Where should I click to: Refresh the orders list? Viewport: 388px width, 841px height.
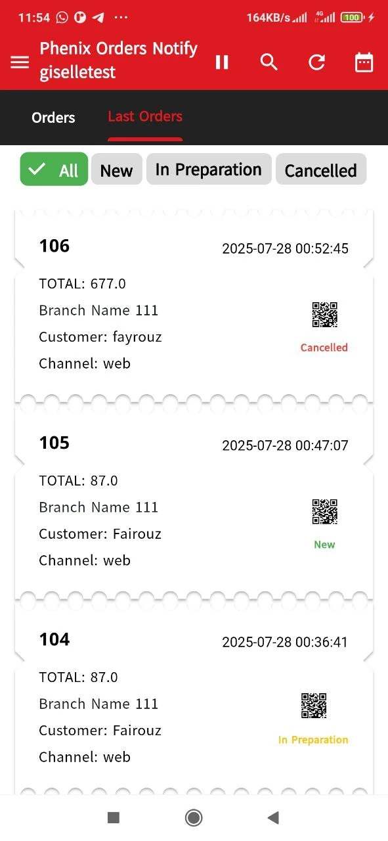point(316,62)
